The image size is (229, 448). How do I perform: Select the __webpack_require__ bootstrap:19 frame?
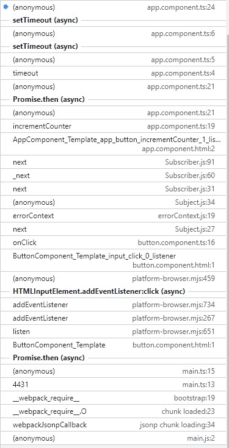coord(113,398)
